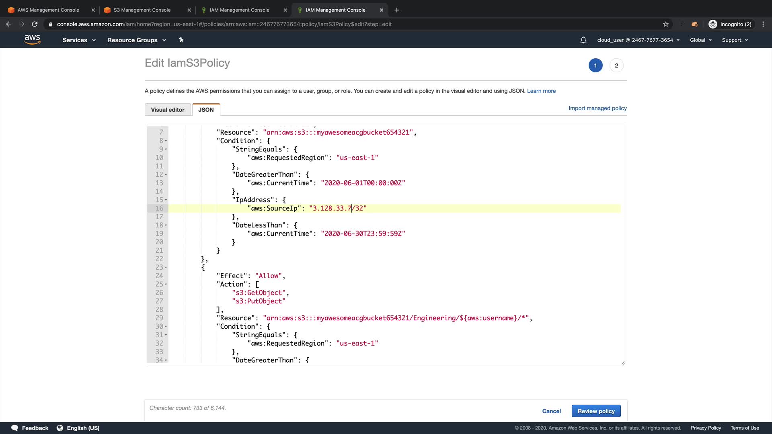Click the browser back arrow
The height and width of the screenshot is (434, 772).
[9, 24]
